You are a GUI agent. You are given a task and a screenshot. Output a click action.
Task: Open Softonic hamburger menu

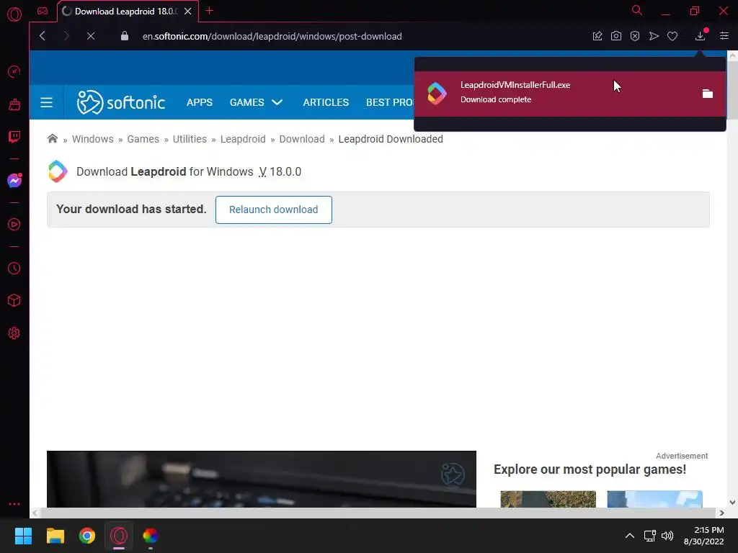coord(47,102)
